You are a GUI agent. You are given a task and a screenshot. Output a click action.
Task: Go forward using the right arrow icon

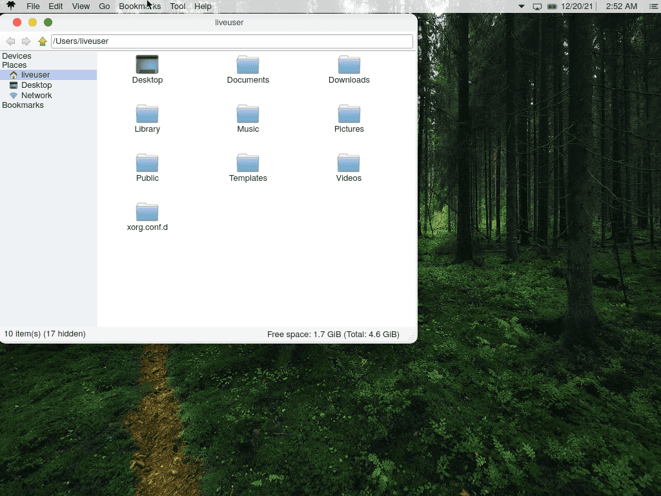(x=26, y=41)
